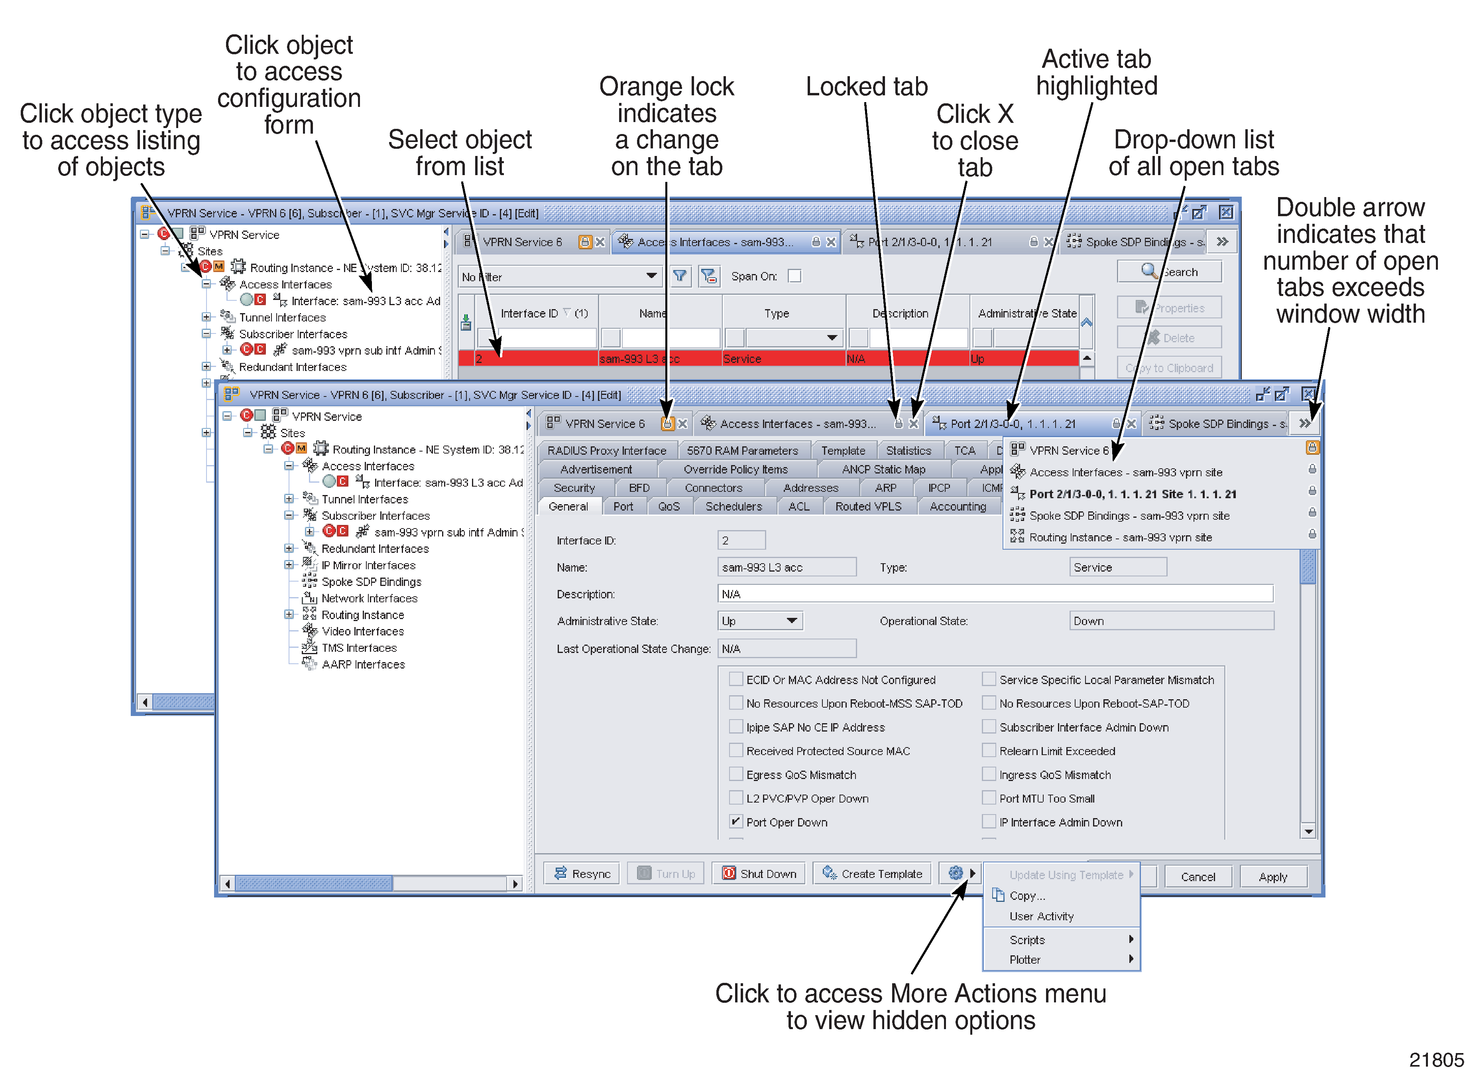Click the orange lock icon on tab
Screen dimensions: 1465x1071
point(672,423)
